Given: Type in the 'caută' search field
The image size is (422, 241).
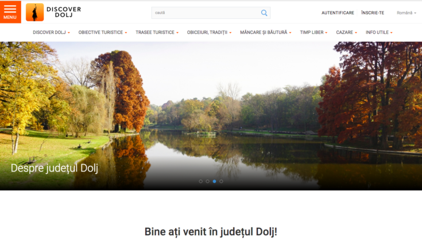Looking at the screenshot, I should click(x=204, y=13).
